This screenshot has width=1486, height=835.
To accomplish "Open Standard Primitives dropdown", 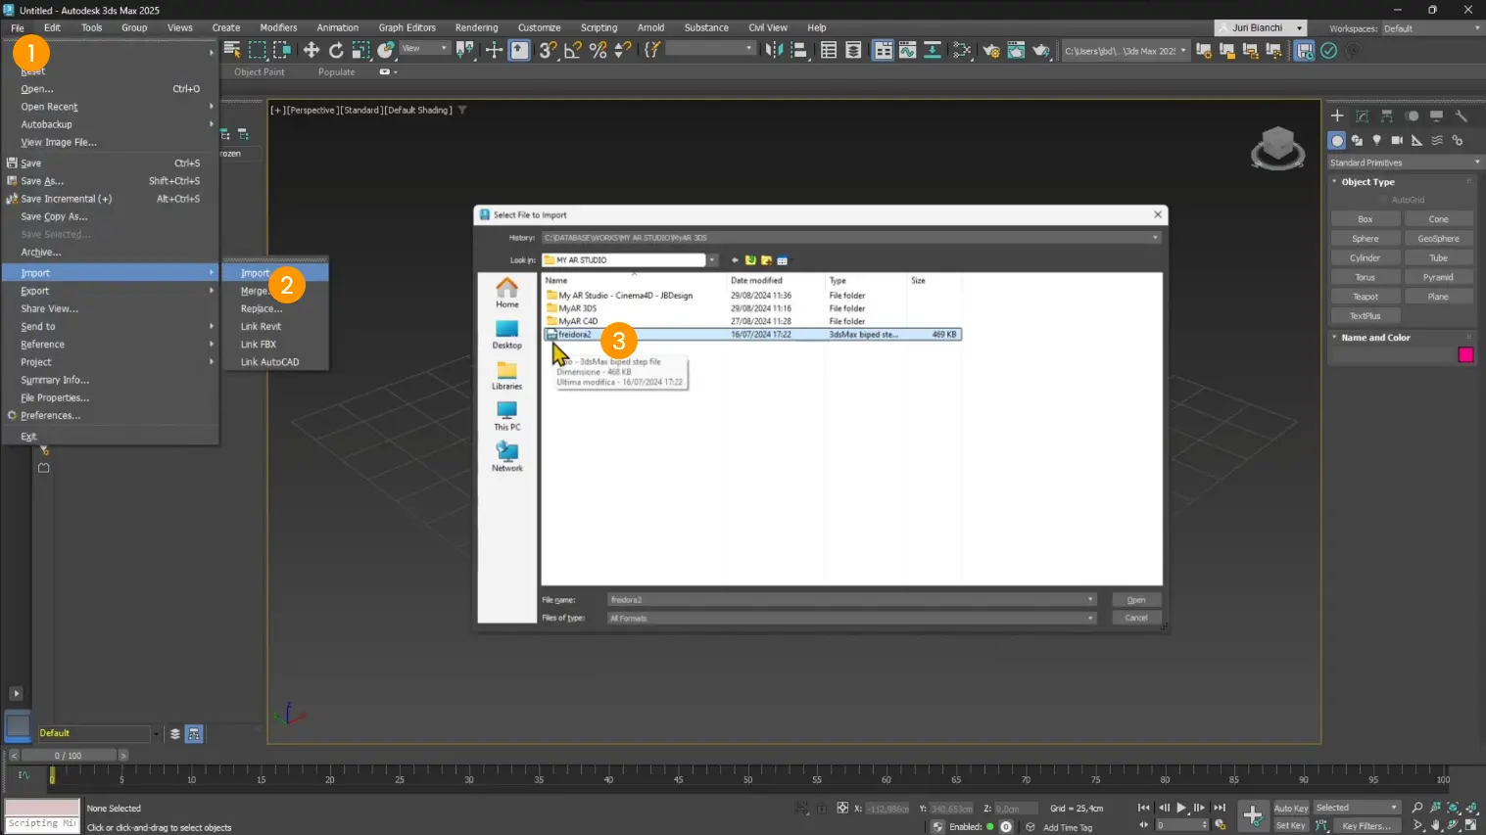I will (1405, 162).
